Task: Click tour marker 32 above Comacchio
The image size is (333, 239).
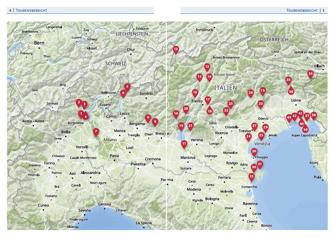Action: [251, 176]
